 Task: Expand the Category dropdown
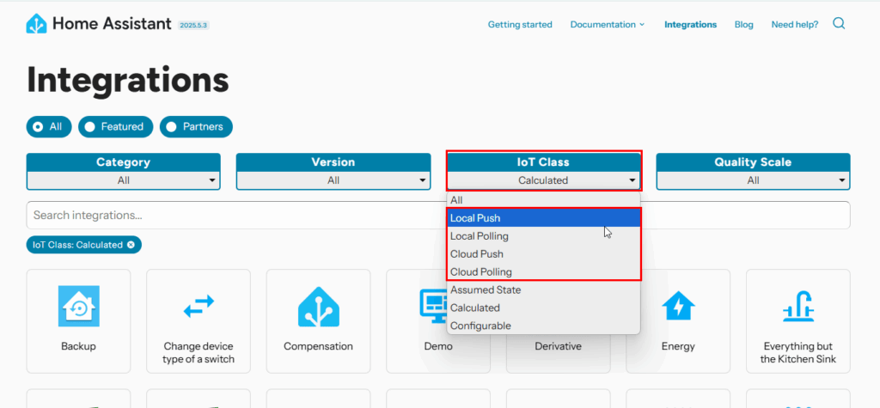pyautogui.click(x=124, y=180)
